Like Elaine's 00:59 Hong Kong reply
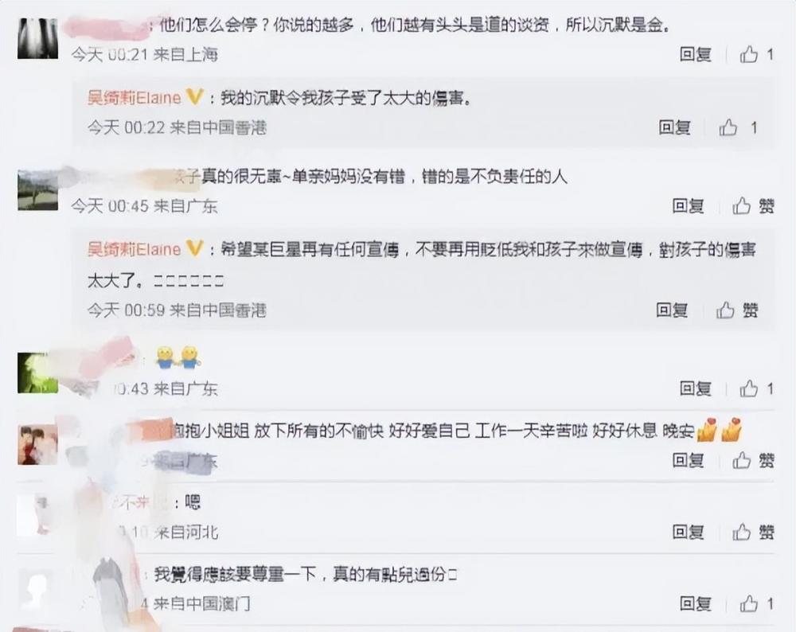Viewport: 796px width, 632px height. [725, 310]
